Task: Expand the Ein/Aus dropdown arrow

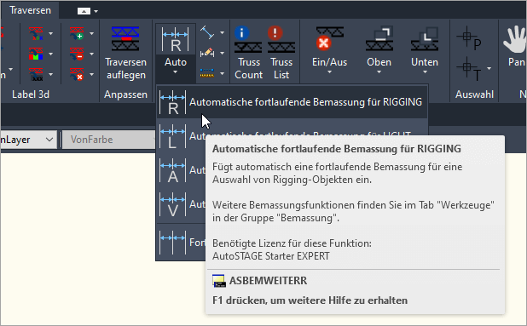Action: 329,72
